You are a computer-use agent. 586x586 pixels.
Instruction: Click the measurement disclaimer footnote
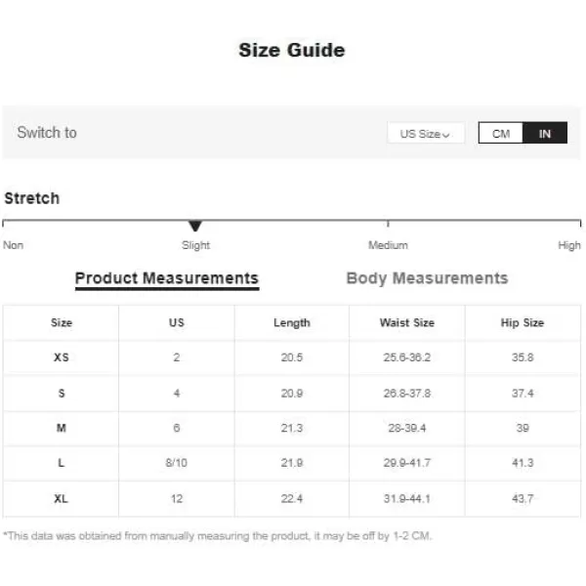(217, 536)
